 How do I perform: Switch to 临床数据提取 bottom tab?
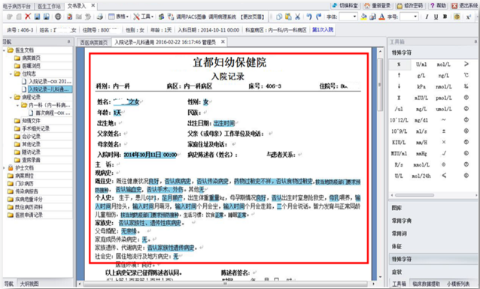pyautogui.click(x=427, y=284)
